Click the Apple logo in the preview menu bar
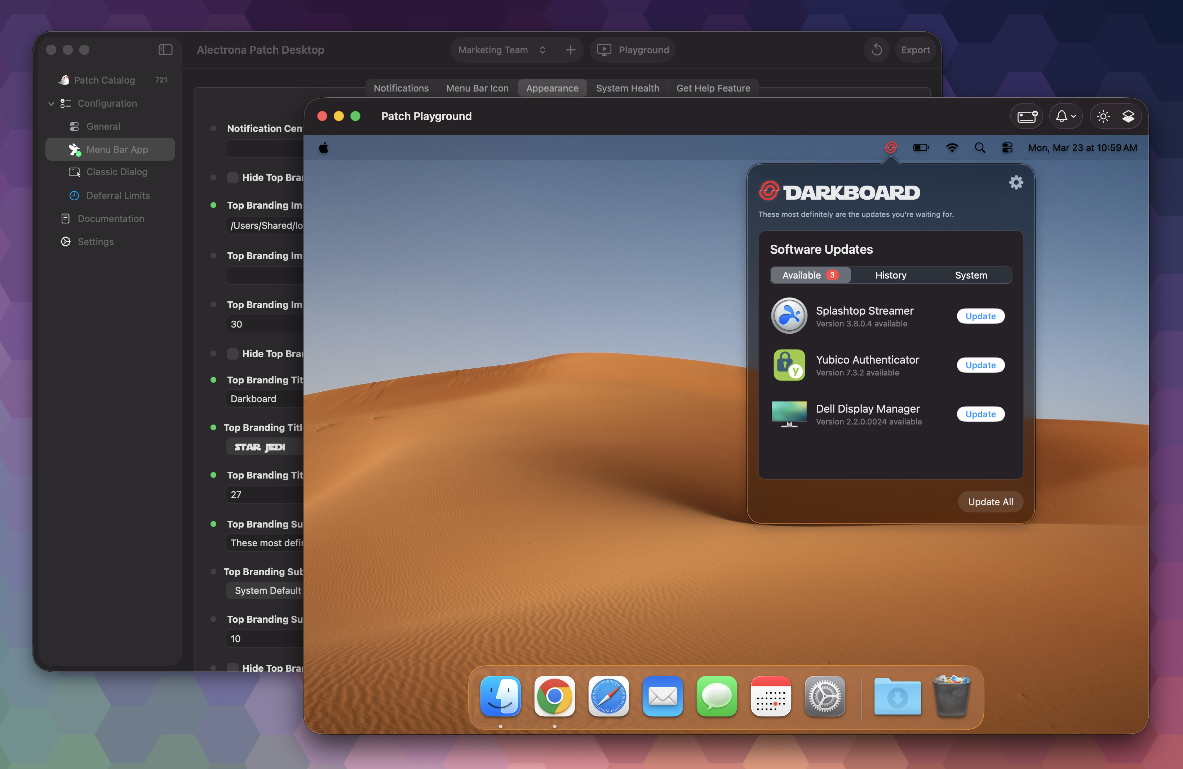The image size is (1183, 769). (324, 147)
